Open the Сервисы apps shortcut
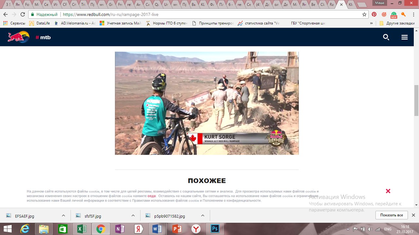 14,23
